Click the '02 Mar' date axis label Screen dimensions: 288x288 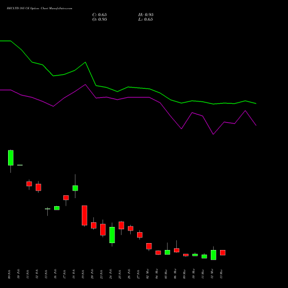coord(147,274)
